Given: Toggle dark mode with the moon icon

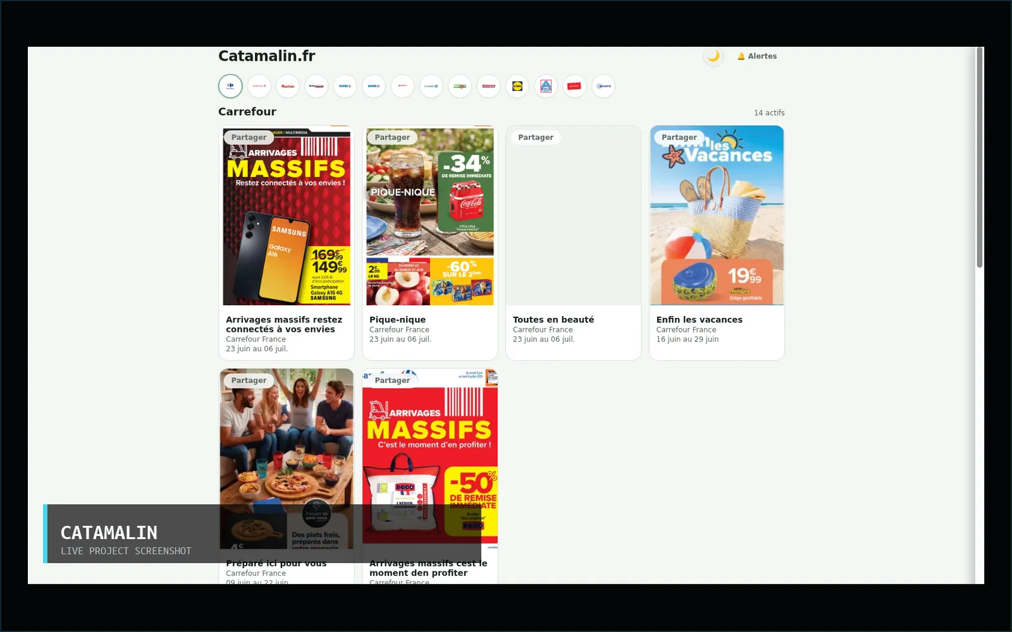Looking at the screenshot, I should click(713, 56).
